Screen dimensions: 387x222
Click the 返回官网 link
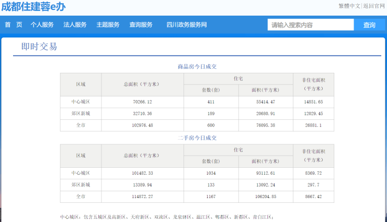374,6
